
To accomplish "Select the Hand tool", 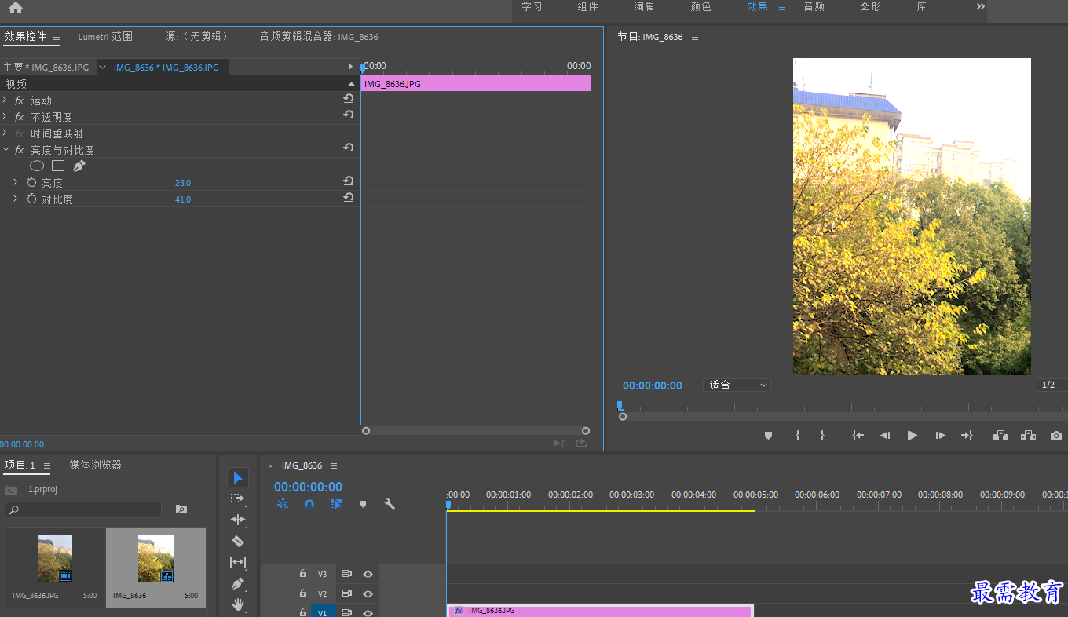I will click(x=238, y=604).
